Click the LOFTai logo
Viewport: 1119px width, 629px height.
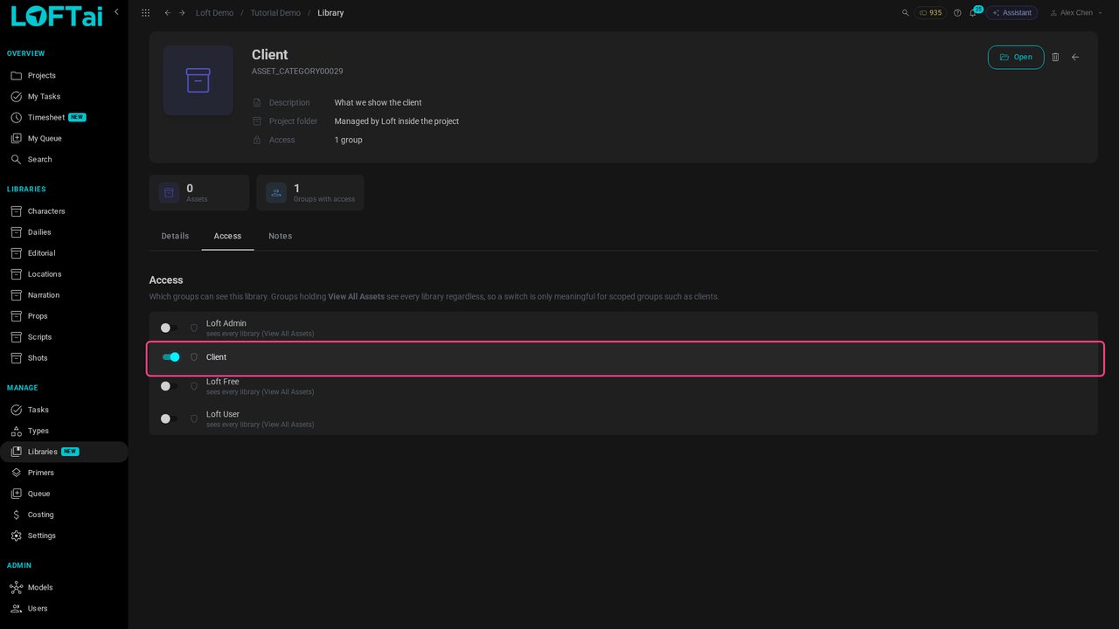point(57,16)
